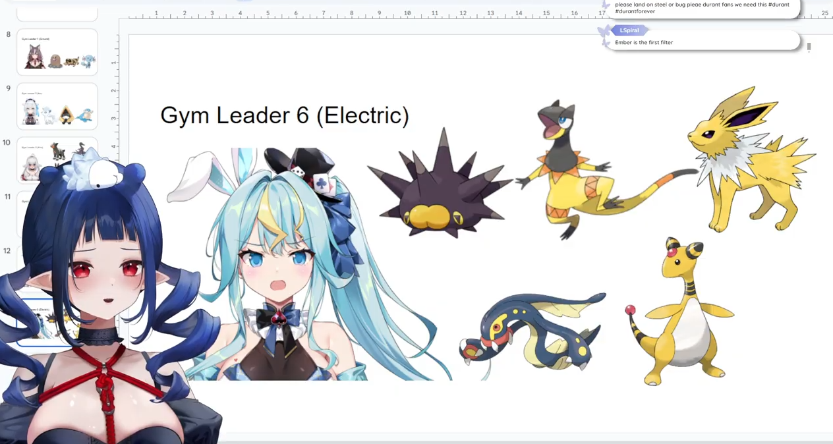Select the Ampharos image on the slide

pos(679,312)
